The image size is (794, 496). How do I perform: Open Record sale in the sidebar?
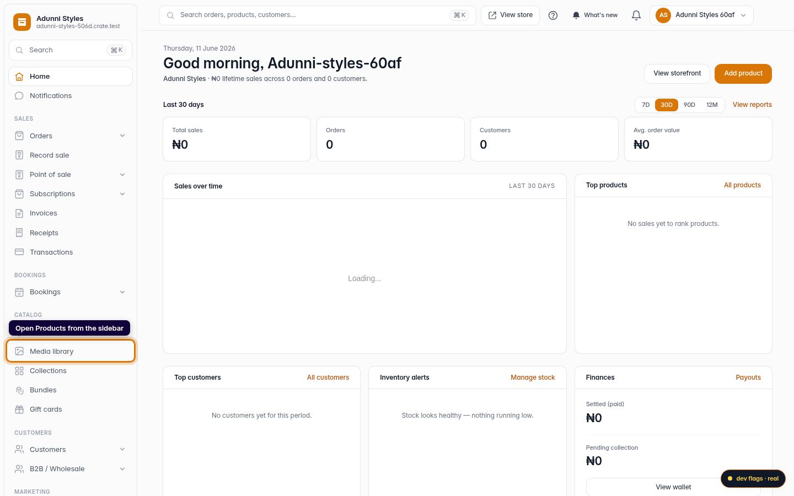pyautogui.click(x=71, y=155)
